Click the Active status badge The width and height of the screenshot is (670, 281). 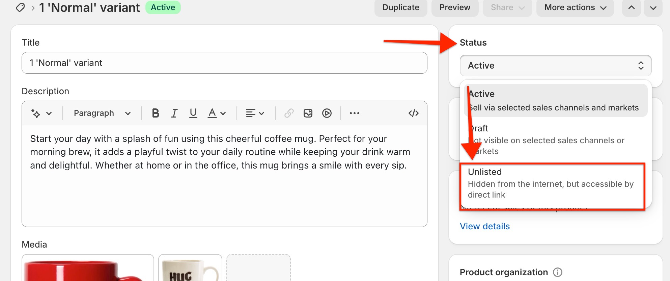click(163, 7)
